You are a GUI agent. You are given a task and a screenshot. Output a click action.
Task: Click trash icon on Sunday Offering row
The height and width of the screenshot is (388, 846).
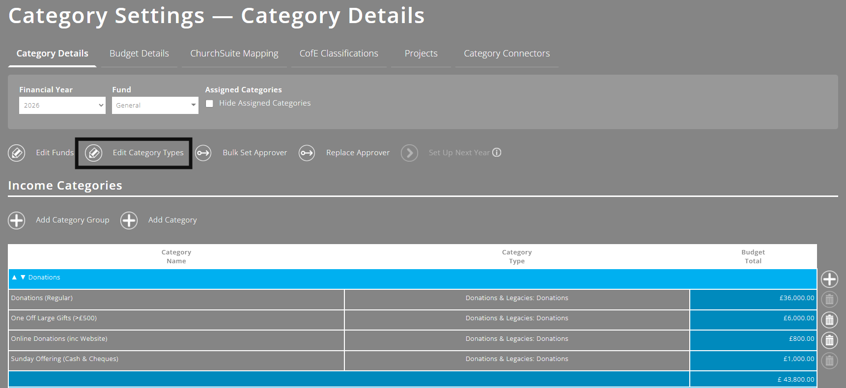pyautogui.click(x=829, y=360)
